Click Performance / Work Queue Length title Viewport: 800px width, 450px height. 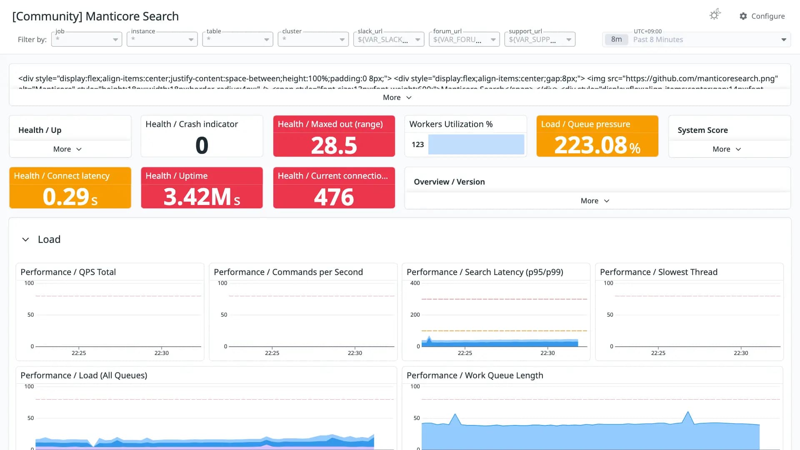[475, 375]
